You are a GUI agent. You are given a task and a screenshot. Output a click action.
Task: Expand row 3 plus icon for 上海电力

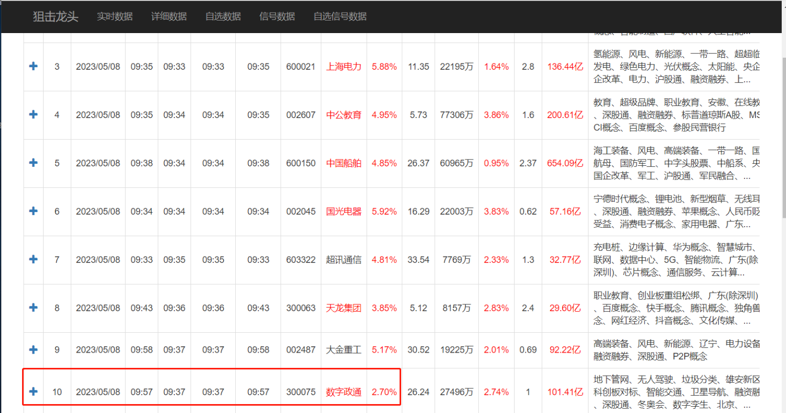point(33,66)
